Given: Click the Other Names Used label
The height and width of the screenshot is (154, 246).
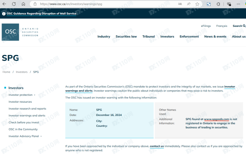Looking at the screenshot, I should pyautogui.click(x=167, y=112).
